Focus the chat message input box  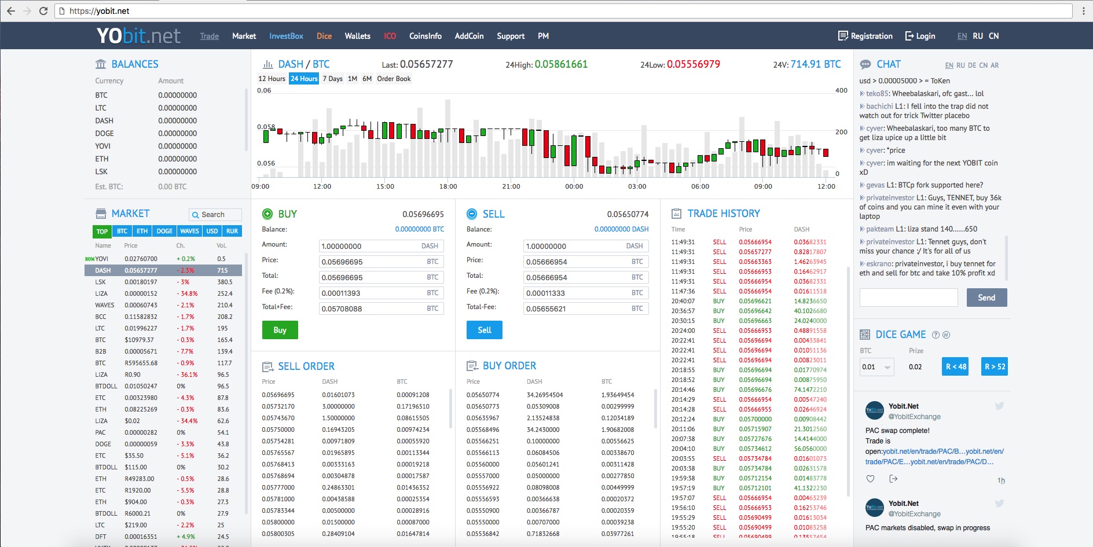(x=909, y=298)
